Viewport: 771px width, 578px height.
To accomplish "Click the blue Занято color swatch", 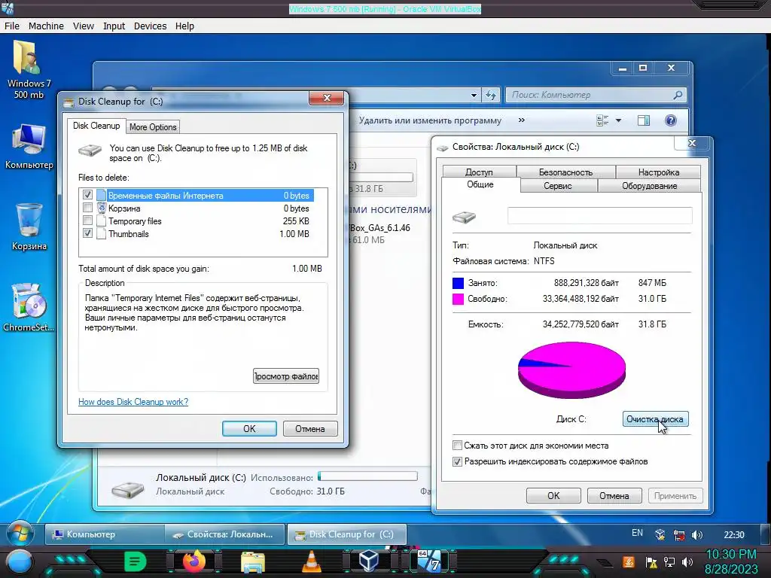I will click(x=458, y=283).
